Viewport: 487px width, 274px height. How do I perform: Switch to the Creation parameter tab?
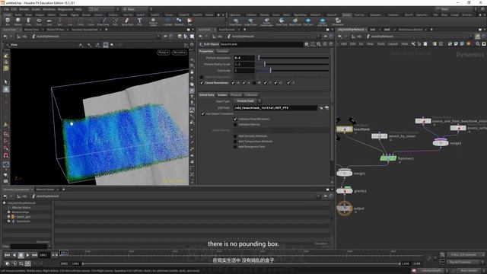click(x=222, y=51)
